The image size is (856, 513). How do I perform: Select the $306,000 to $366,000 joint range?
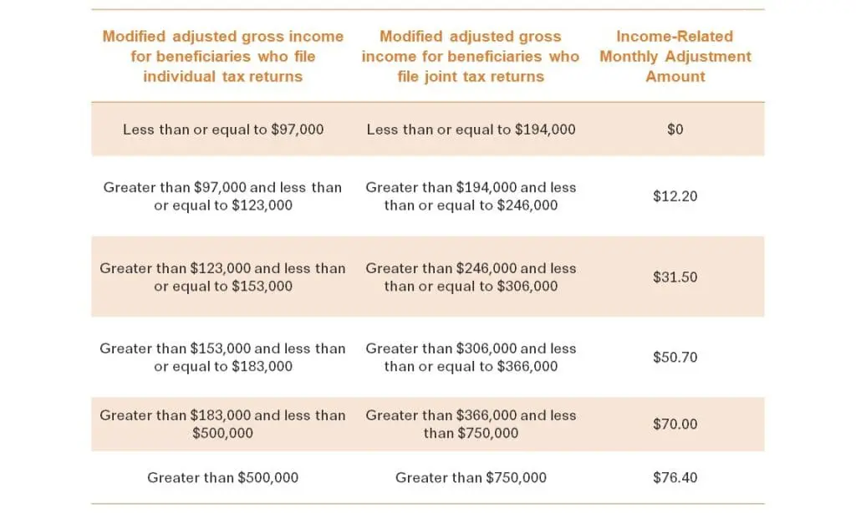coord(471,357)
